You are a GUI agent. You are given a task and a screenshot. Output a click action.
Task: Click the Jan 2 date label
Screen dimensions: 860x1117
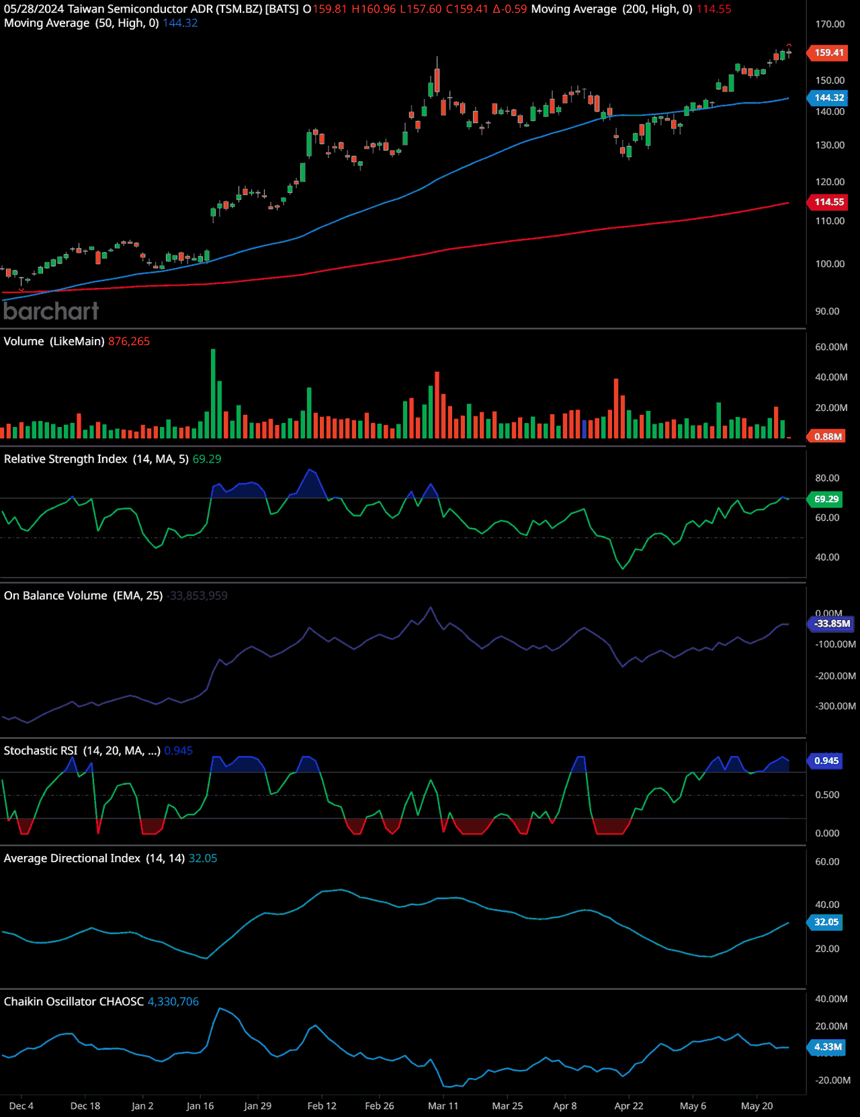pyautogui.click(x=142, y=1106)
